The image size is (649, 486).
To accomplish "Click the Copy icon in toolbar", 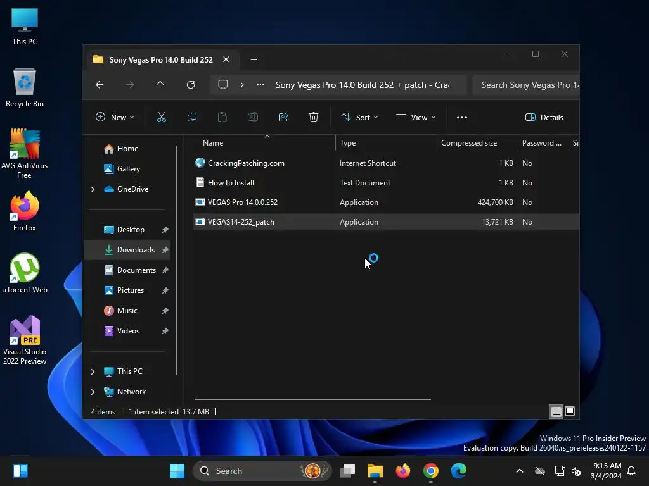I will pos(192,117).
